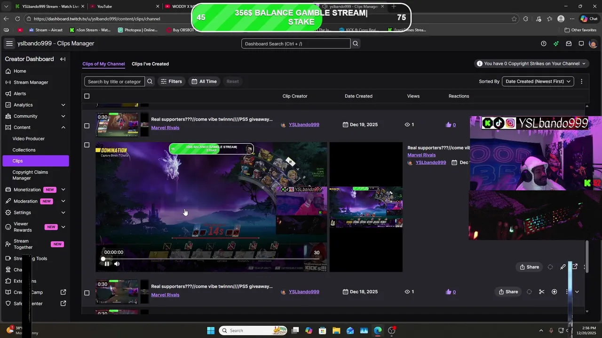Click the pencil edit icon in expanded clip
The image size is (602, 338).
click(x=563, y=267)
